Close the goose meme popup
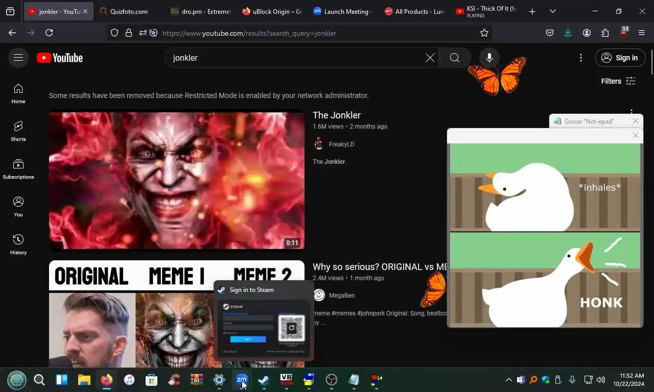 click(635, 135)
